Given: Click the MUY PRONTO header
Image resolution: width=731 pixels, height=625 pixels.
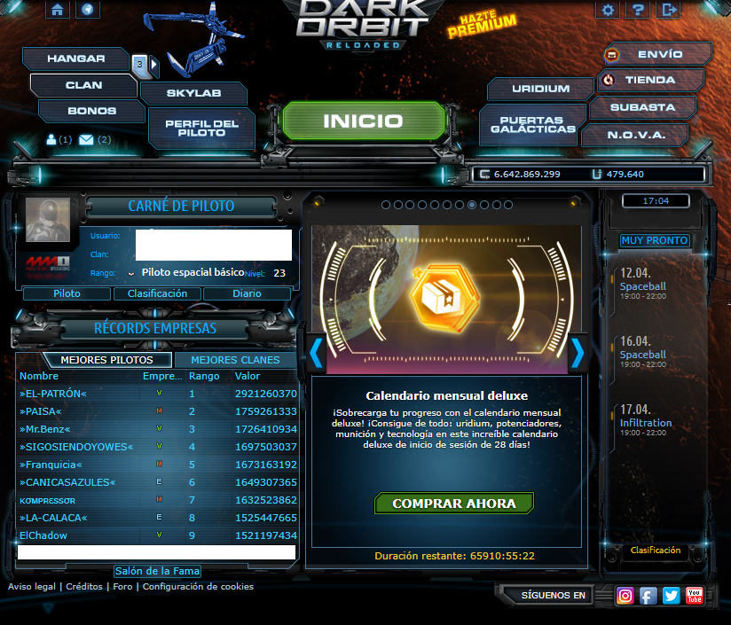Looking at the screenshot, I should (655, 240).
